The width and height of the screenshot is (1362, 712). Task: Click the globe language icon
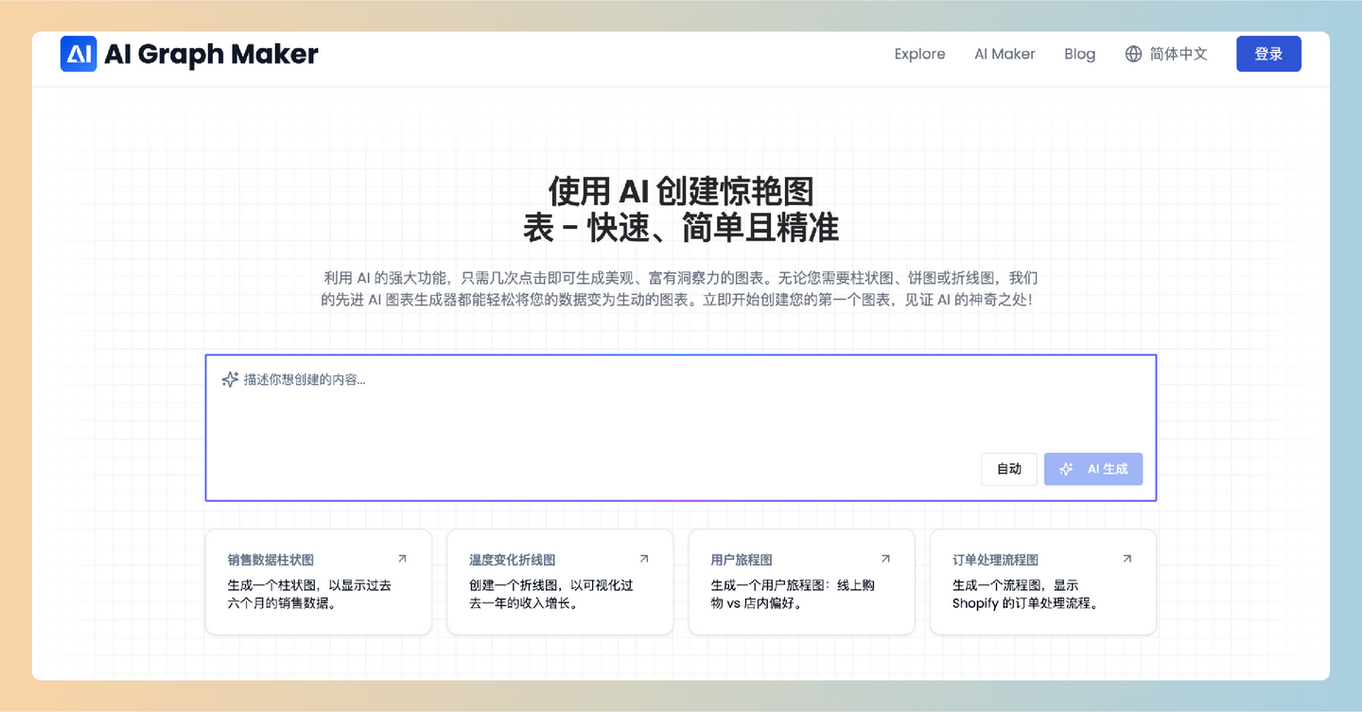click(x=1133, y=54)
